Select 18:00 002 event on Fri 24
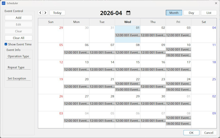The width and height of the screenshot is (220, 138). [x=179, y=90]
